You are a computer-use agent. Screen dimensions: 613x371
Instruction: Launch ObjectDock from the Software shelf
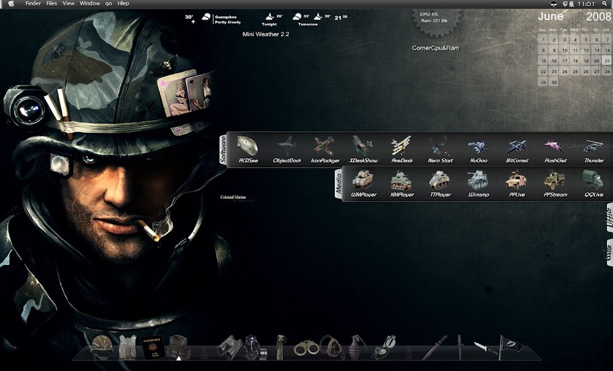tap(287, 150)
